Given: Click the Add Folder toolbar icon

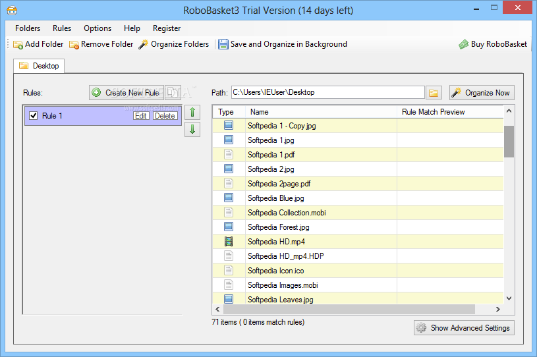Looking at the screenshot, I should pyautogui.click(x=18, y=45).
